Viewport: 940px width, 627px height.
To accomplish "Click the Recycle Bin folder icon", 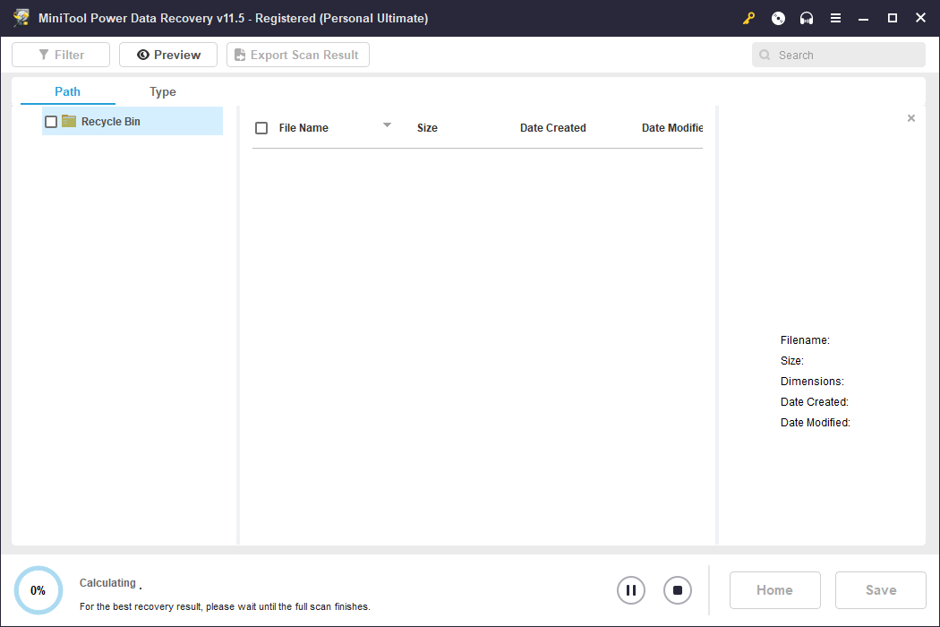I will tap(69, 121).
